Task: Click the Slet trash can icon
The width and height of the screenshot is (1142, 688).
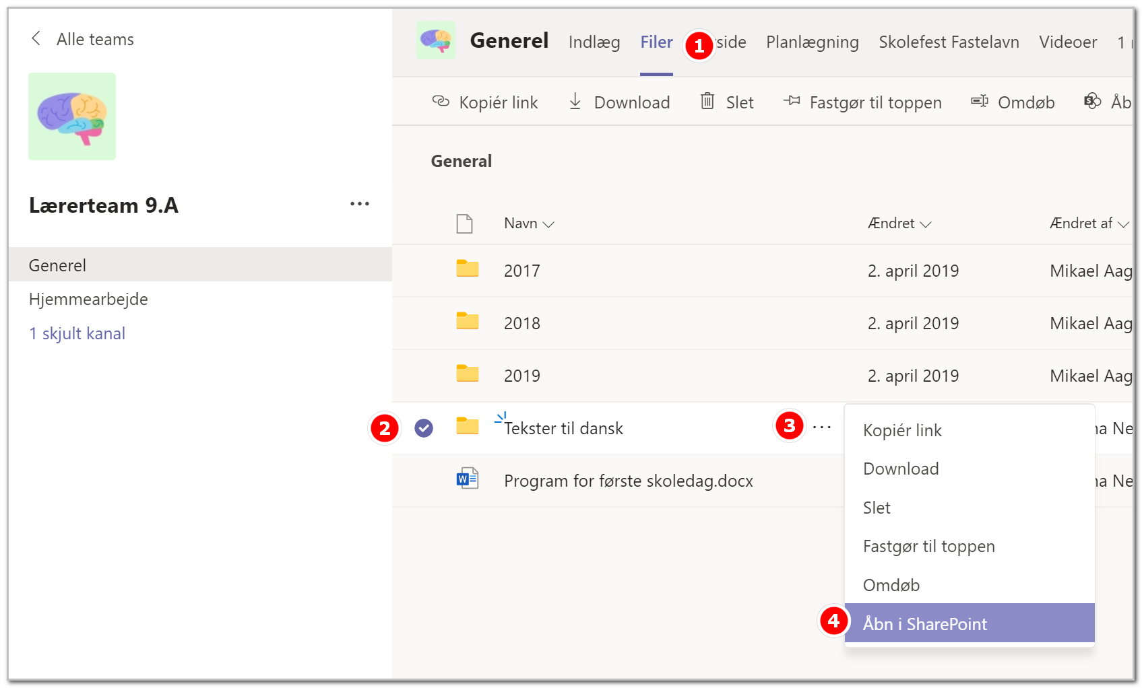Action: (707, 101)
